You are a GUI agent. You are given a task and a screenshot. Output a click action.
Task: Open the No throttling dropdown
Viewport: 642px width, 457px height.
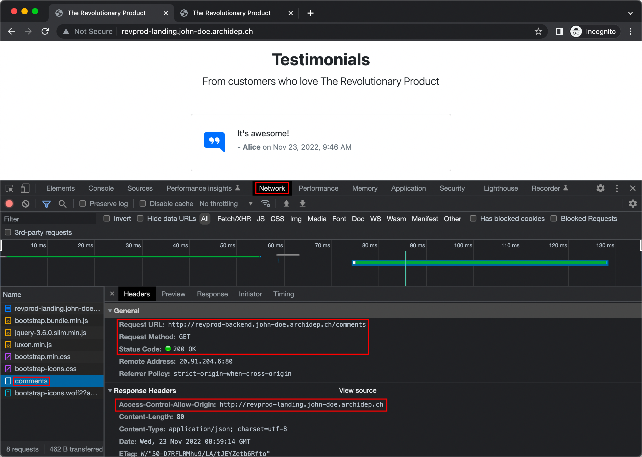tap(225, 203)
